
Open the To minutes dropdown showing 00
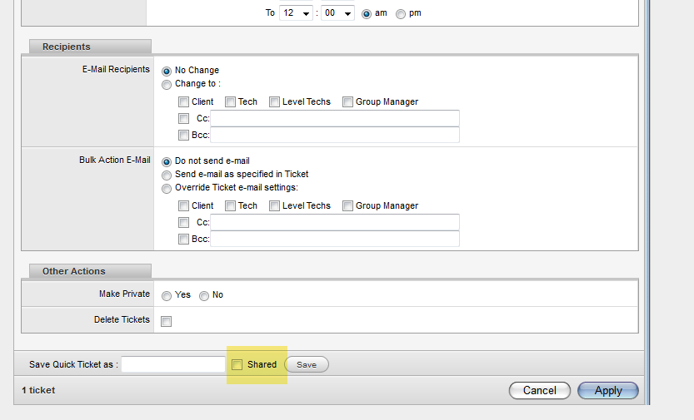tap(337, 12)
